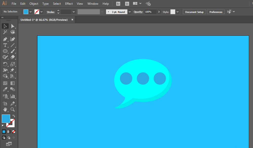Select the Scale tool
The width and height of the screenshot is (253, 148).
(x=13, y=64)
